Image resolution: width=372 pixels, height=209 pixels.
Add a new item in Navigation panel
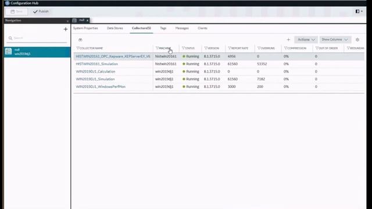(x=66, y=29)
